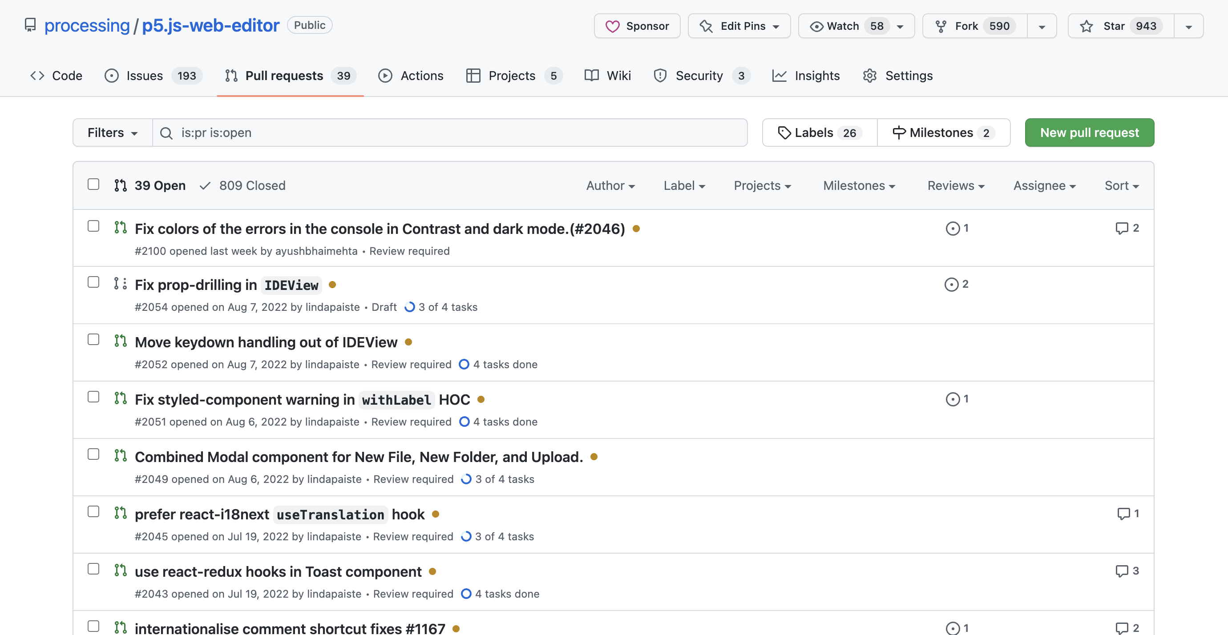Open the Assignee filter dropdown
The image size is (1228, 635).
click(x=1045, y=186)
